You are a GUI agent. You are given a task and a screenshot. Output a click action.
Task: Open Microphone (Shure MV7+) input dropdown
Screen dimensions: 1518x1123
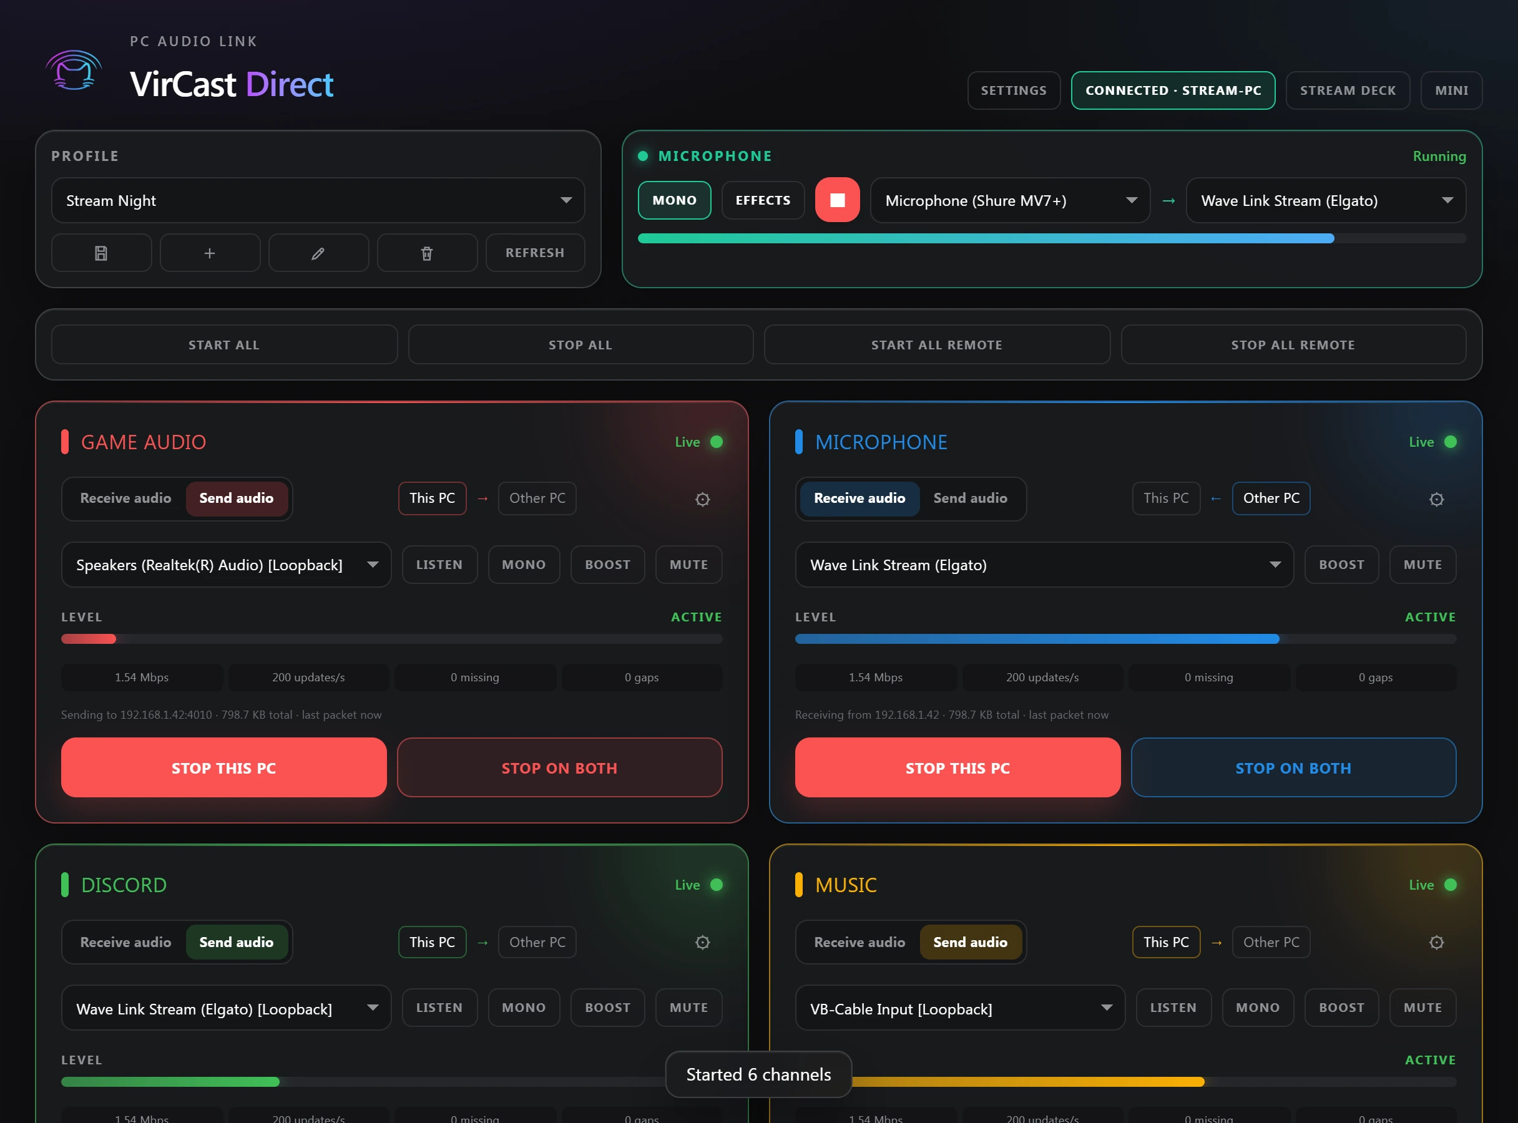coord(1010,200)
